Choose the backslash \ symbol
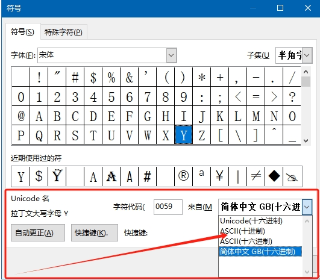320x280 pixels. tap(238, 135)
